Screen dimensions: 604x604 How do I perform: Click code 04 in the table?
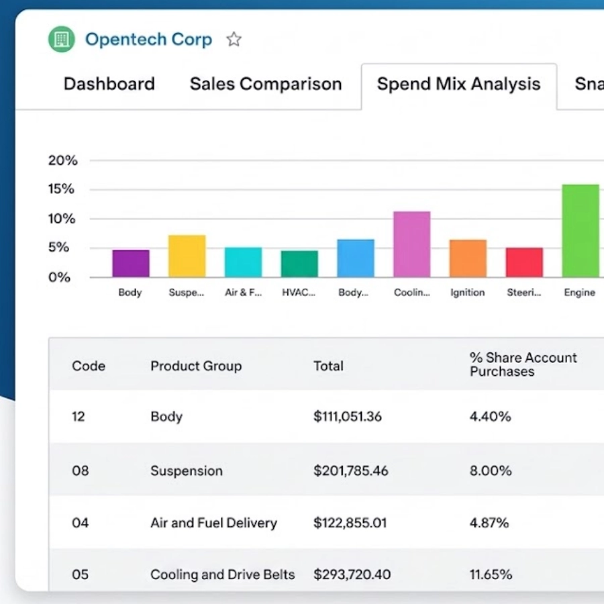(x=80, y=523)
